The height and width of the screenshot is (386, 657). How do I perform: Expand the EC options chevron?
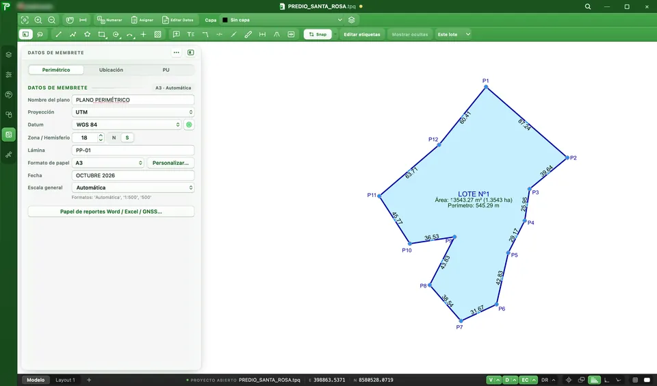click(534, 380)
